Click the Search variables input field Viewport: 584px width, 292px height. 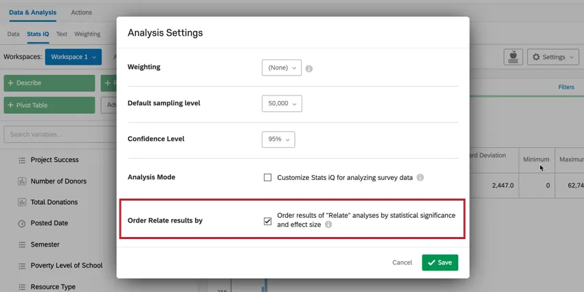coord(58,135)
